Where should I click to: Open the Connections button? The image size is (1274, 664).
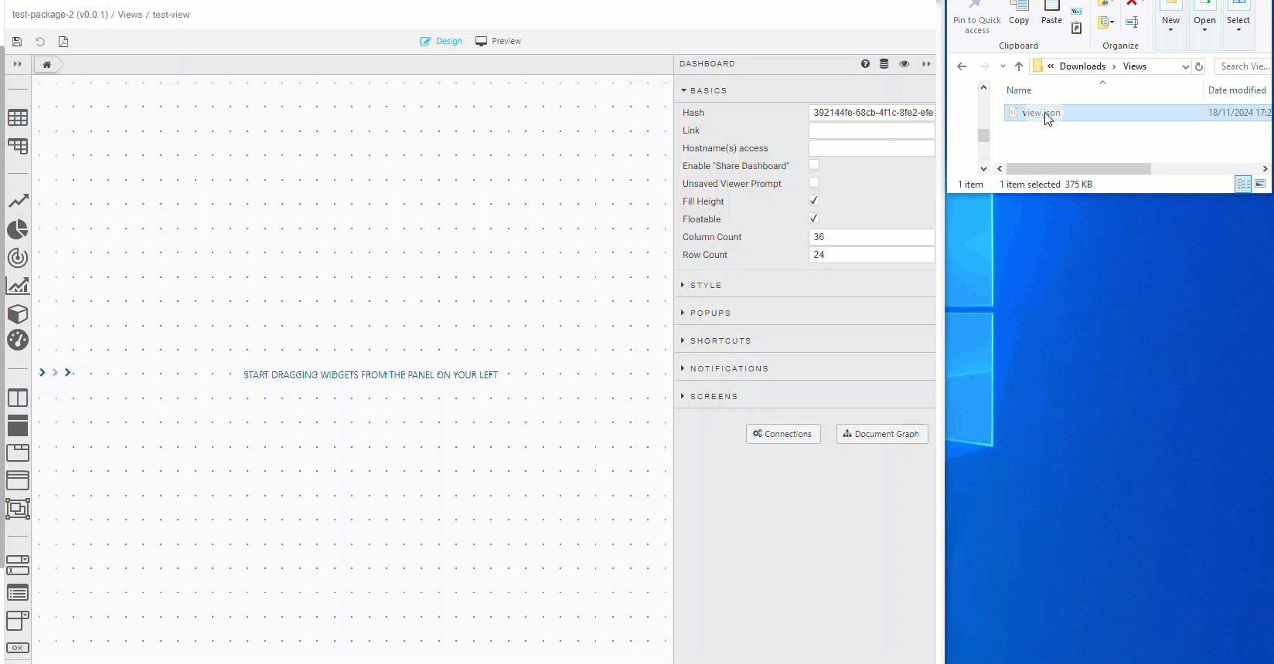tap(783, 434)
